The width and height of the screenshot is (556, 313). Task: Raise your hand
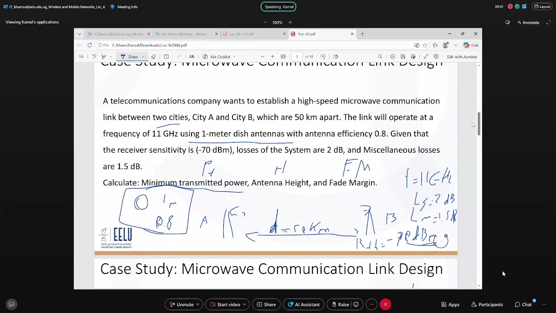(x=340, y=304)
